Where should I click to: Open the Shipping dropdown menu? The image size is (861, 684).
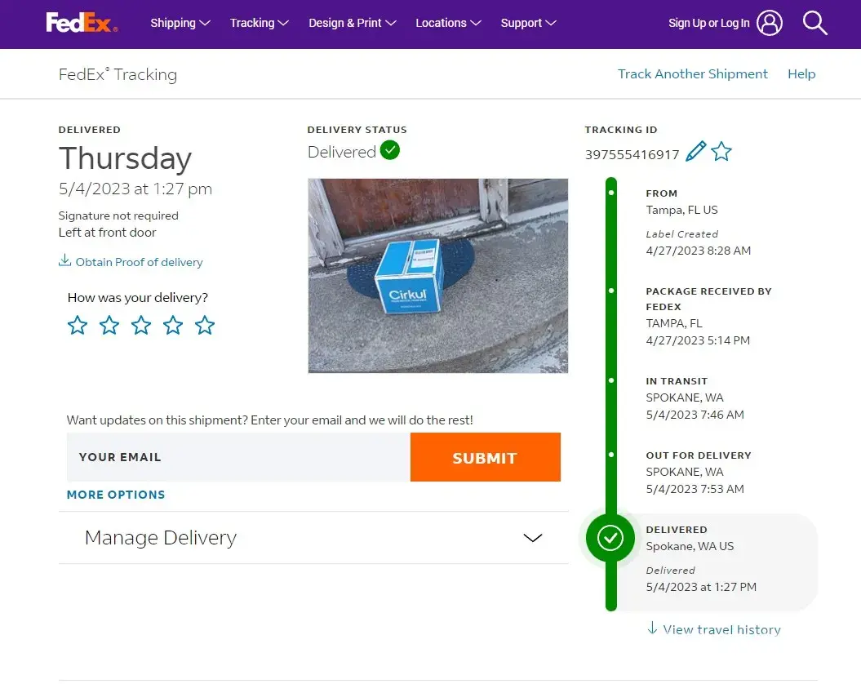[180, 23]
